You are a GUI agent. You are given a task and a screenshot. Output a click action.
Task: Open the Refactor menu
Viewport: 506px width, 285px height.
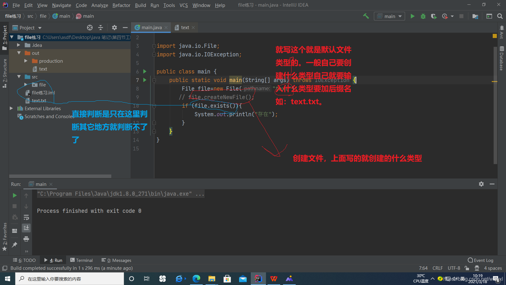pos(121,5)
